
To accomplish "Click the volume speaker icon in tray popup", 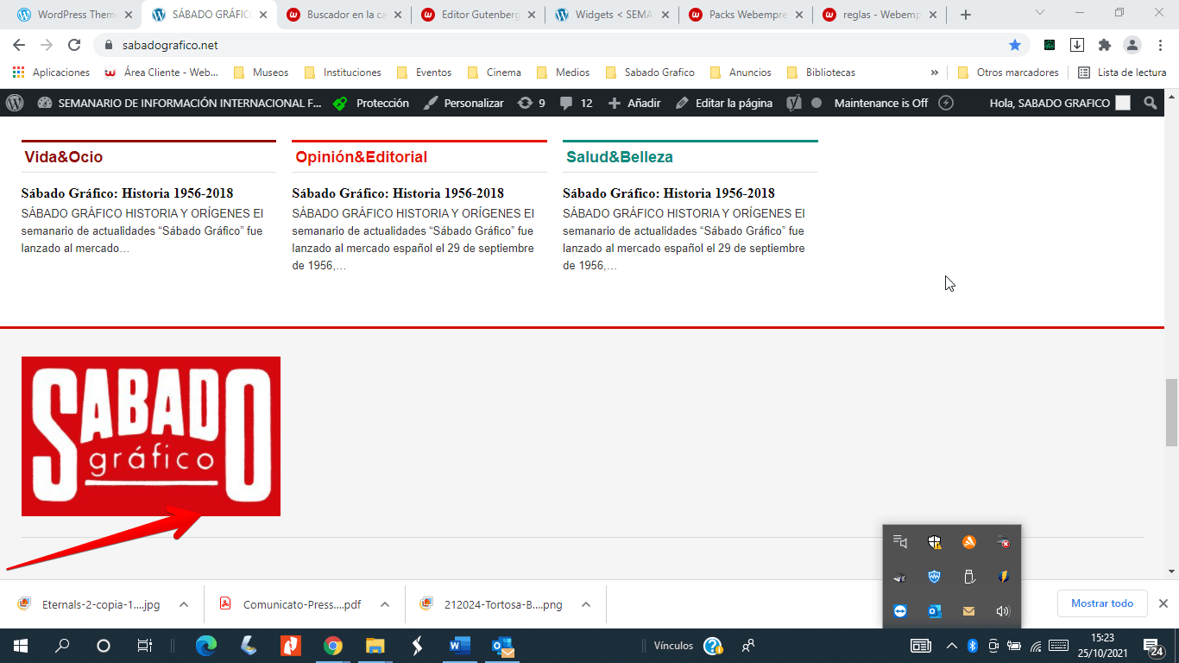I will point(1002,611).
